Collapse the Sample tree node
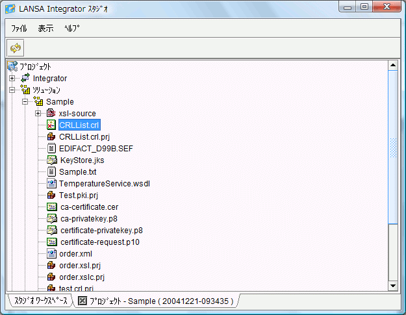The image size is (406, 315). [x=25, y=101]
